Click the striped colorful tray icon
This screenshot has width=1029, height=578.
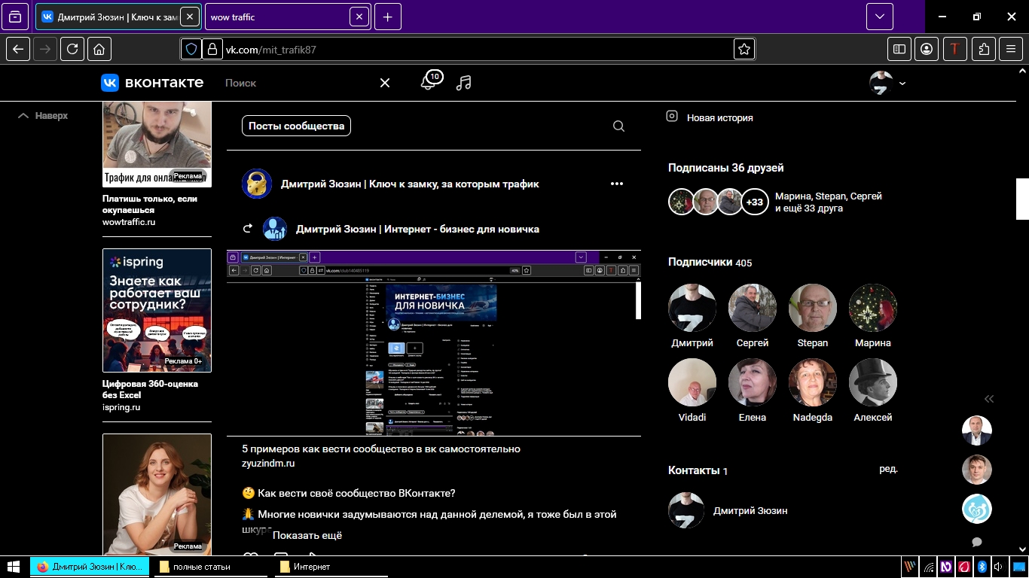[x=911, y=567]
